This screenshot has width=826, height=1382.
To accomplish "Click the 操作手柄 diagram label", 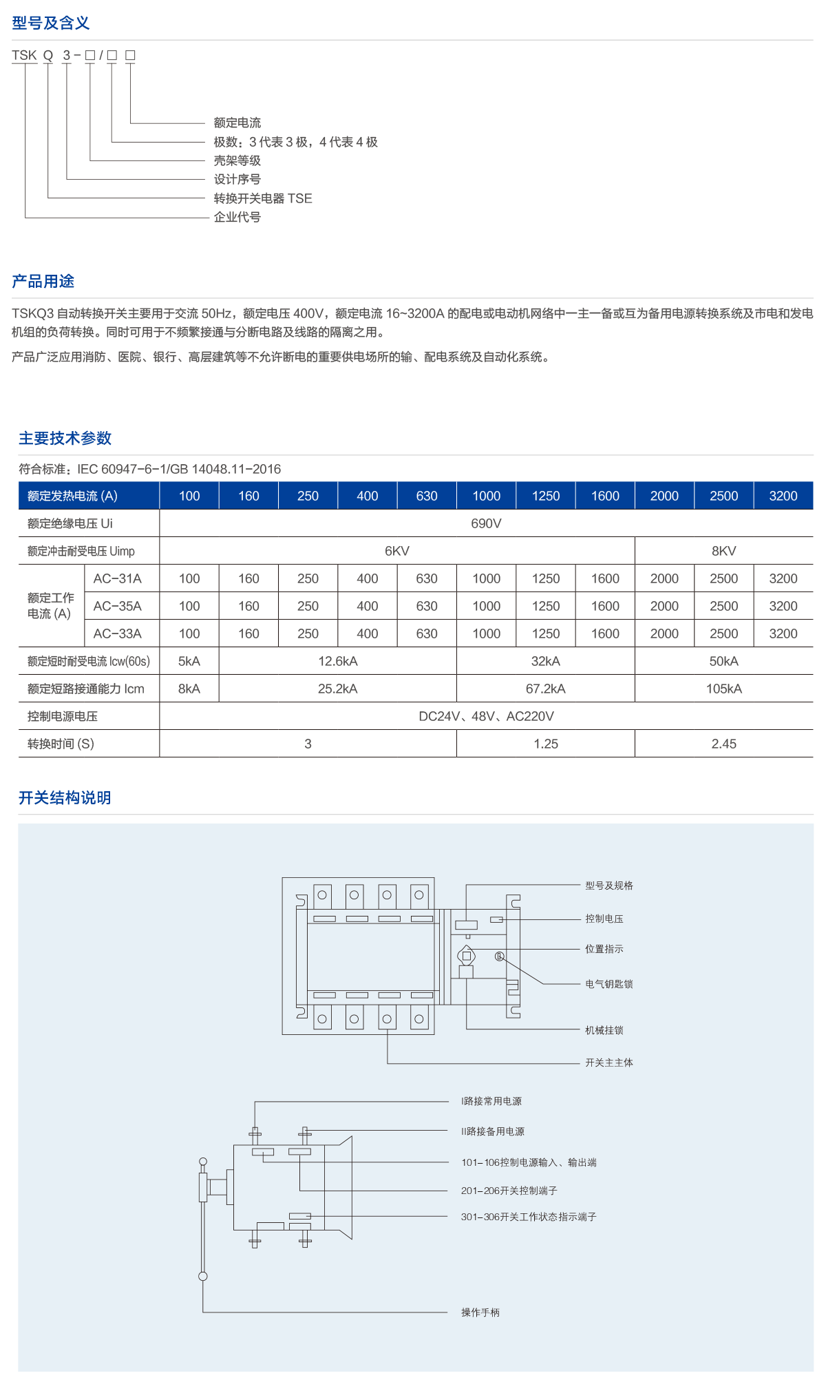I will pyautogui.click(x=480, y=1312).
